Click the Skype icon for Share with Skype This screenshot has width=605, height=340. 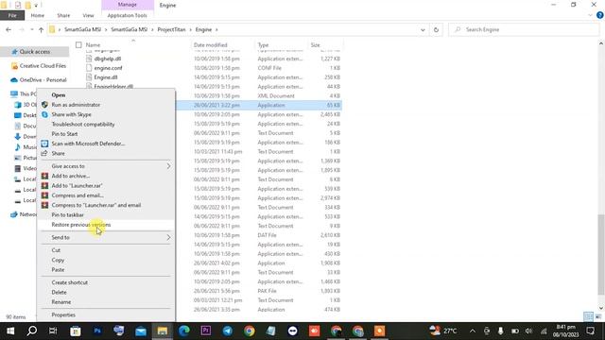point(44,114)
